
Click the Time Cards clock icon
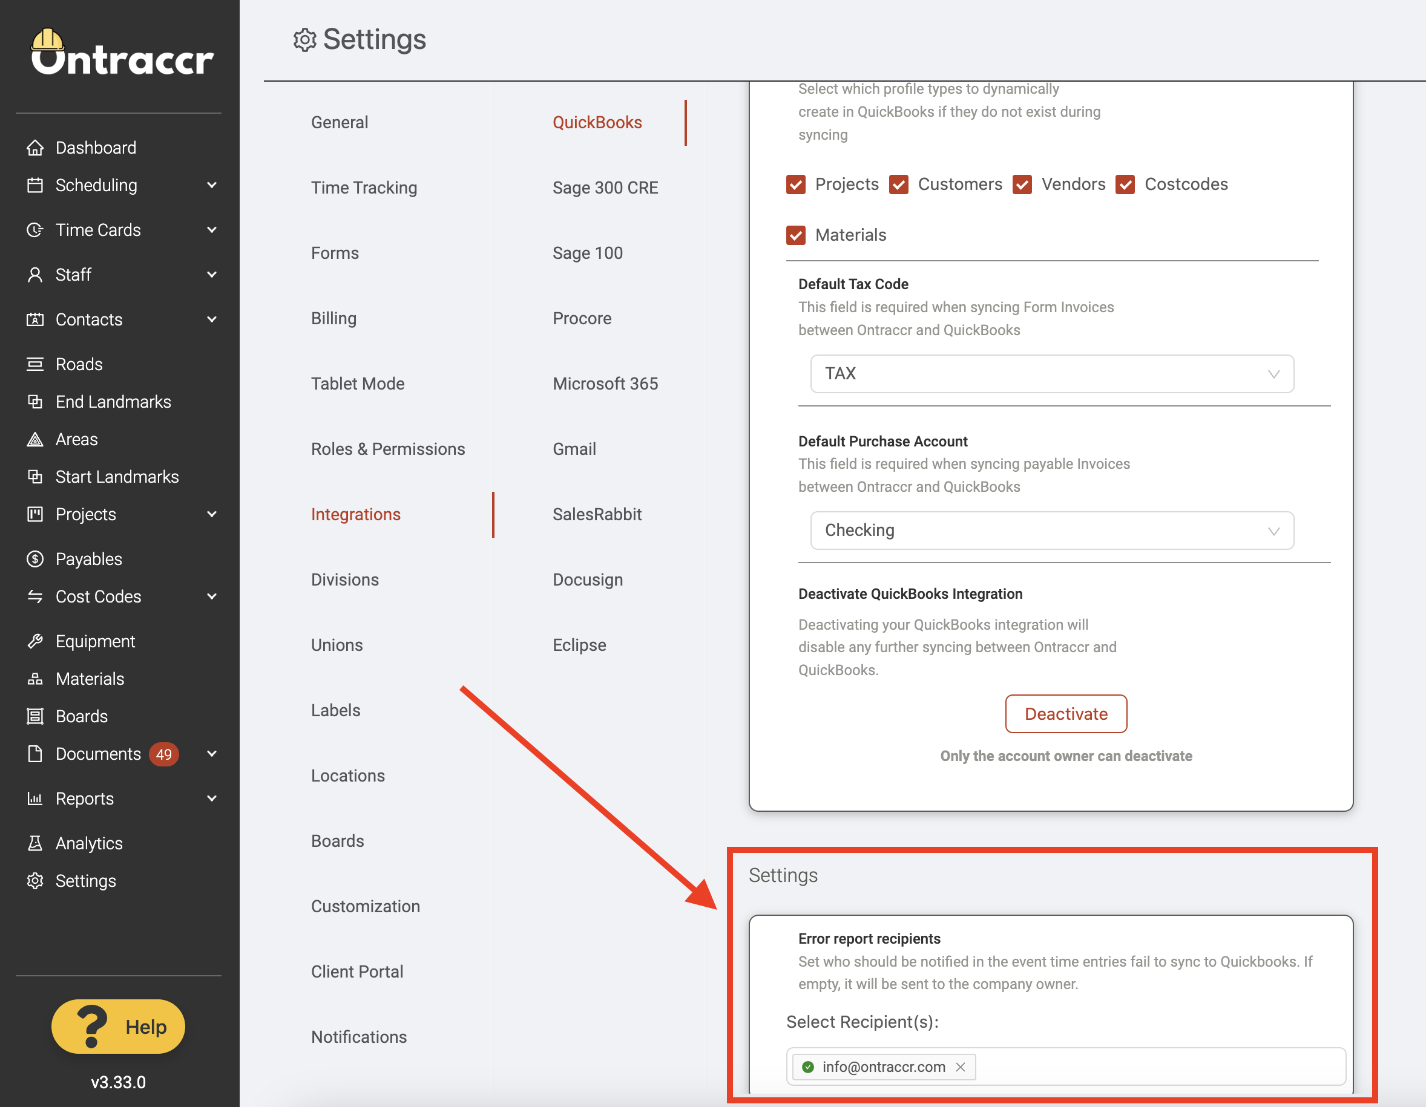tap(35, 230)
